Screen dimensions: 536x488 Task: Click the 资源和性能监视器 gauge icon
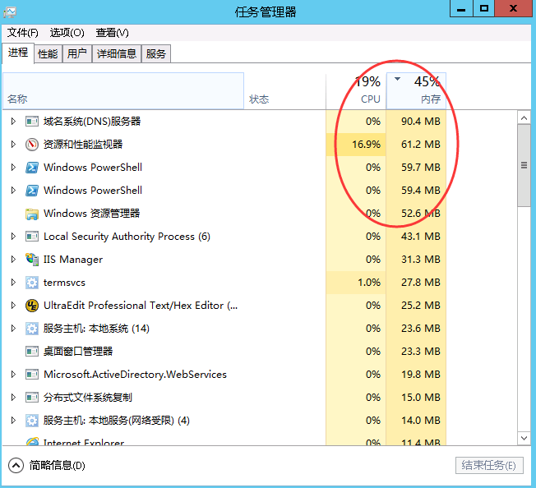(32, 145)
